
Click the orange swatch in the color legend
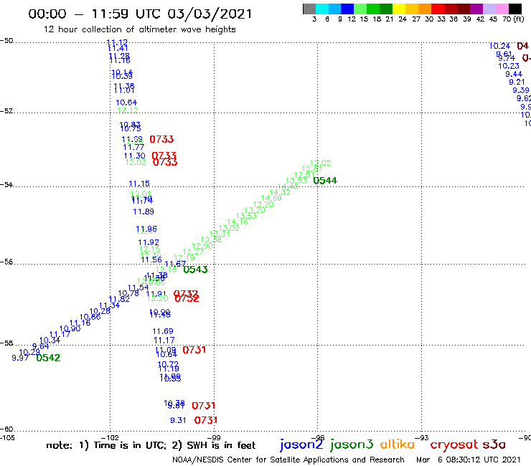425,9
